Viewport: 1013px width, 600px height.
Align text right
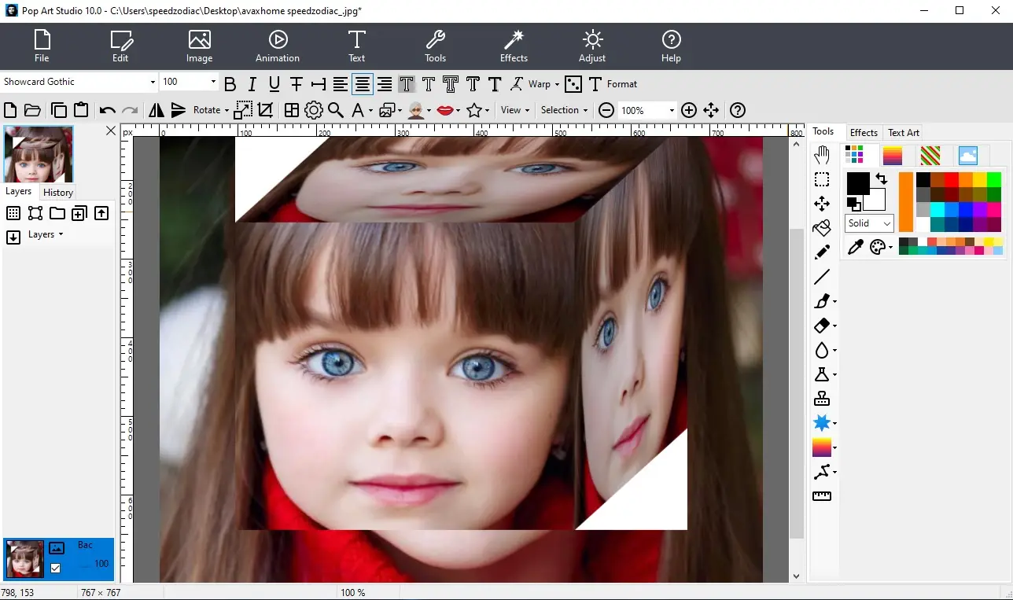click(384, 83)
